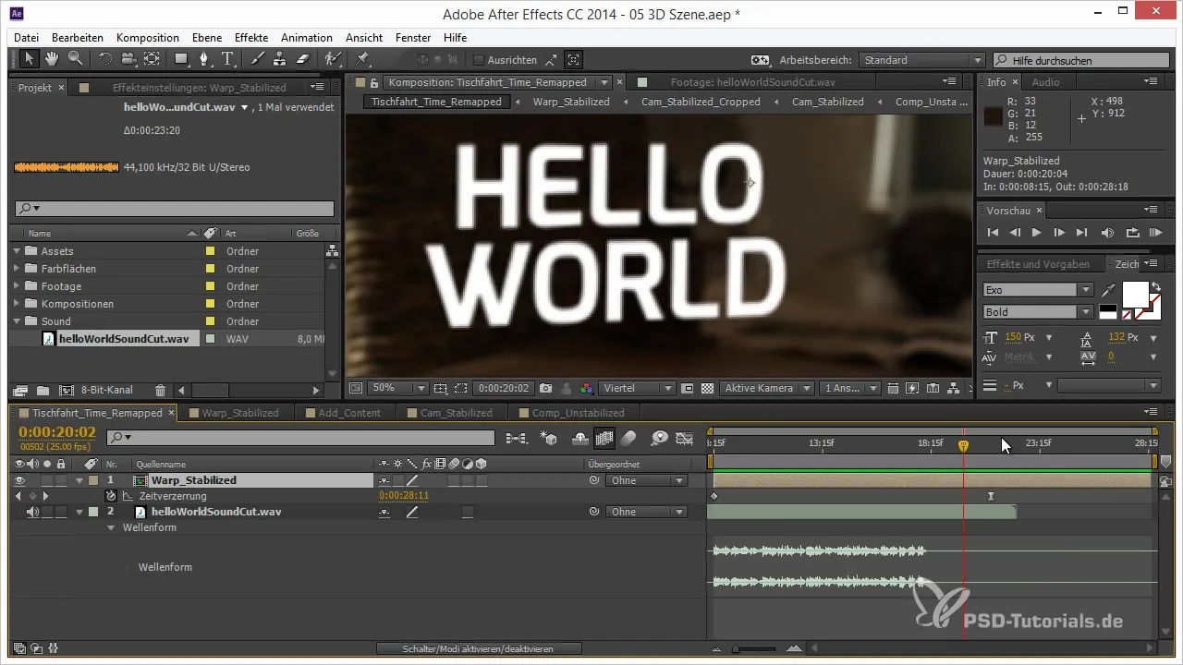This screenshot has height=665, width=1183.
Task: Open the Bold font style dropdown
Action: click(x=1038, y=312)
